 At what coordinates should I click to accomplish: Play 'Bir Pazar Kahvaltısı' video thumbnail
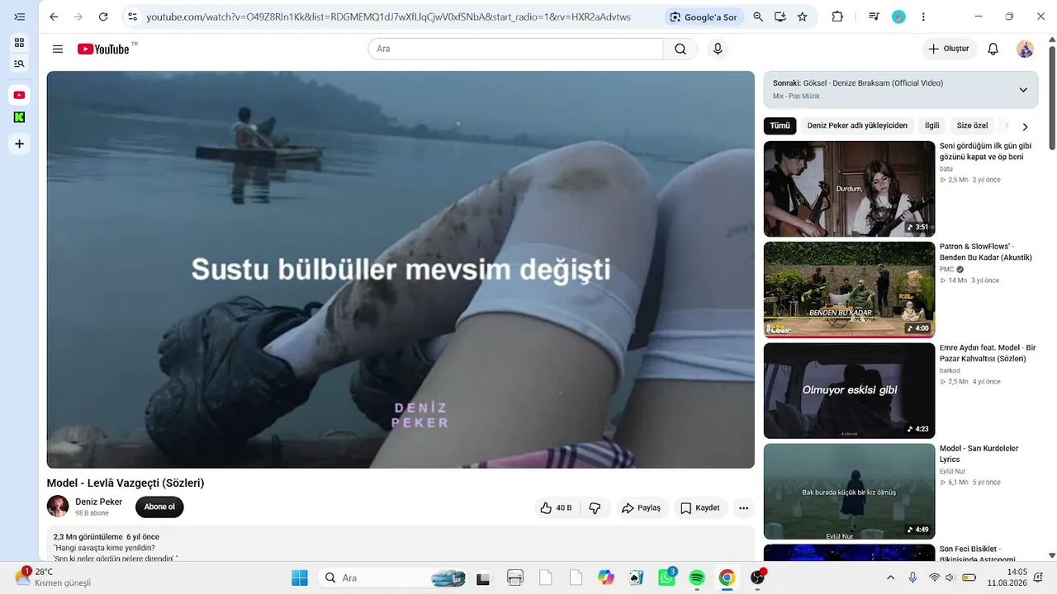[849, 391]
